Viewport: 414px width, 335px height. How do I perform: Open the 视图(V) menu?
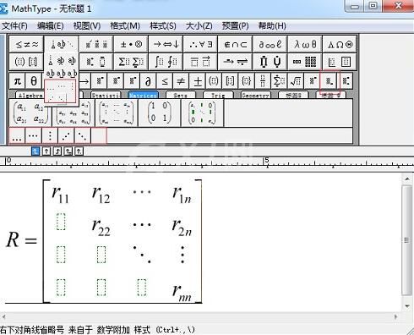[87, 26]
